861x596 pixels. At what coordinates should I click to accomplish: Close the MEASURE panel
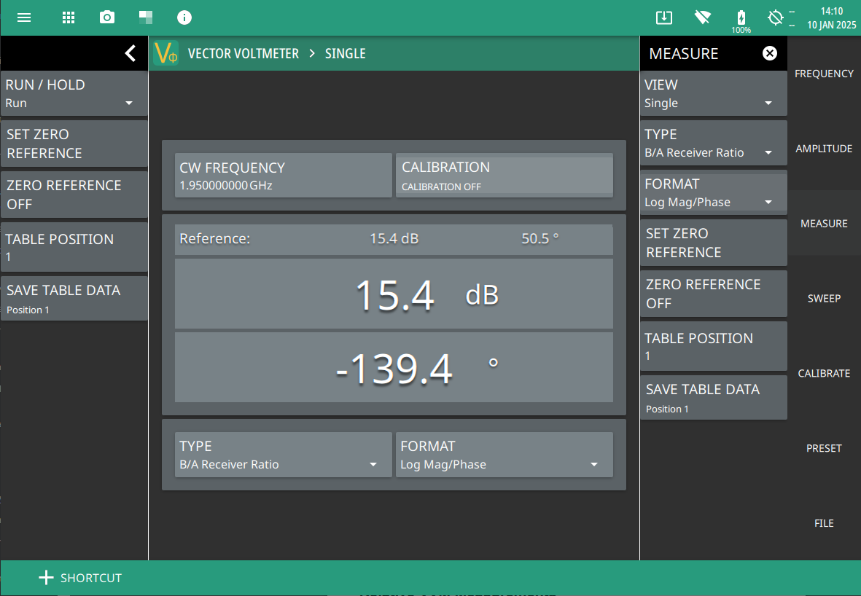tap(769, 53)
